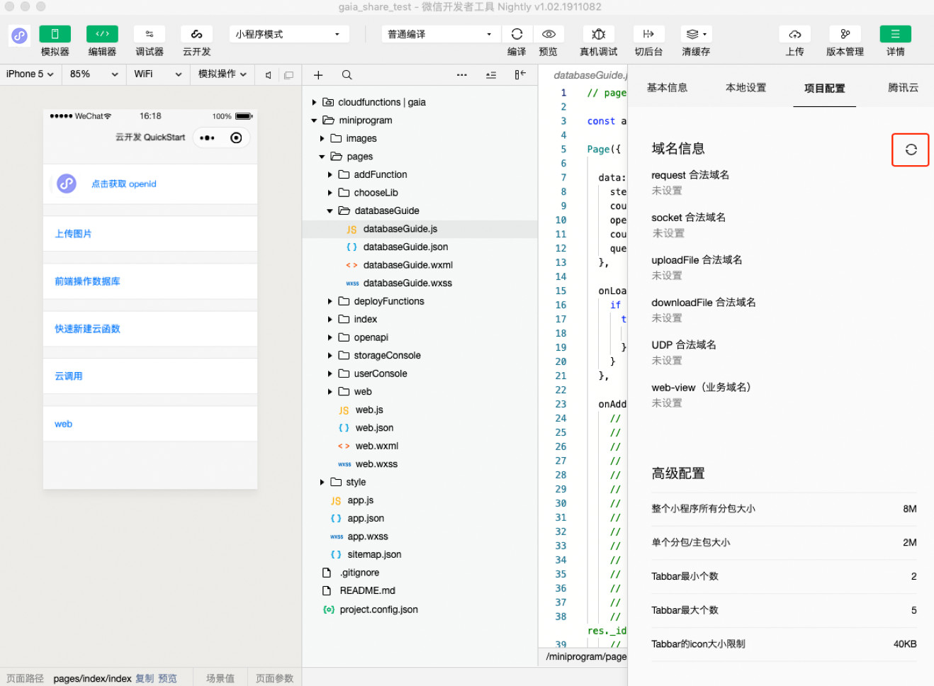Open the 85% zoom dropdown
934x686 pixels.
tap(94, 74)
